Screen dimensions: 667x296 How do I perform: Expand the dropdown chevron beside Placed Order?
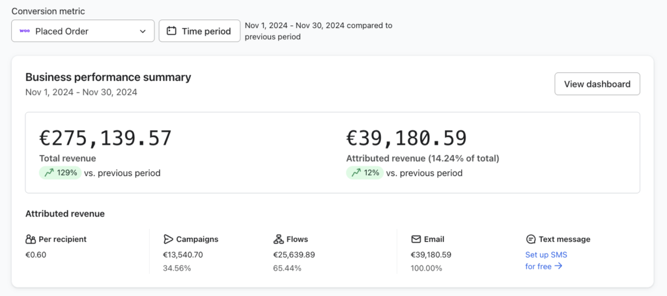pyautogui.click(x=143, y=31)
